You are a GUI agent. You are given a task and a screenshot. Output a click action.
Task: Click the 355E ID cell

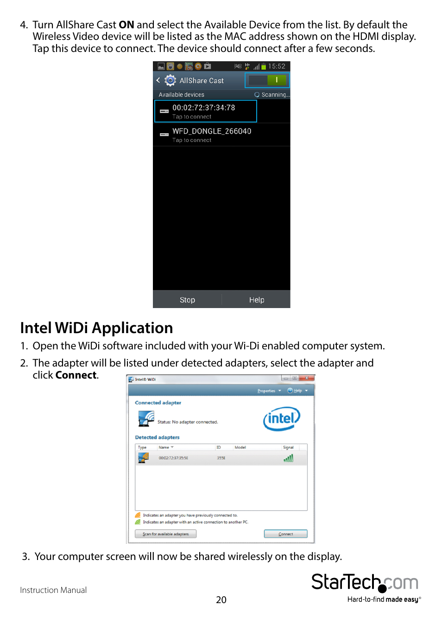[x=221, y=458]
